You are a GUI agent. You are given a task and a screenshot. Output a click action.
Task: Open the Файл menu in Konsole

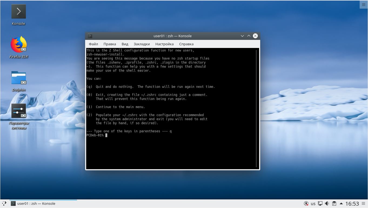93,44
